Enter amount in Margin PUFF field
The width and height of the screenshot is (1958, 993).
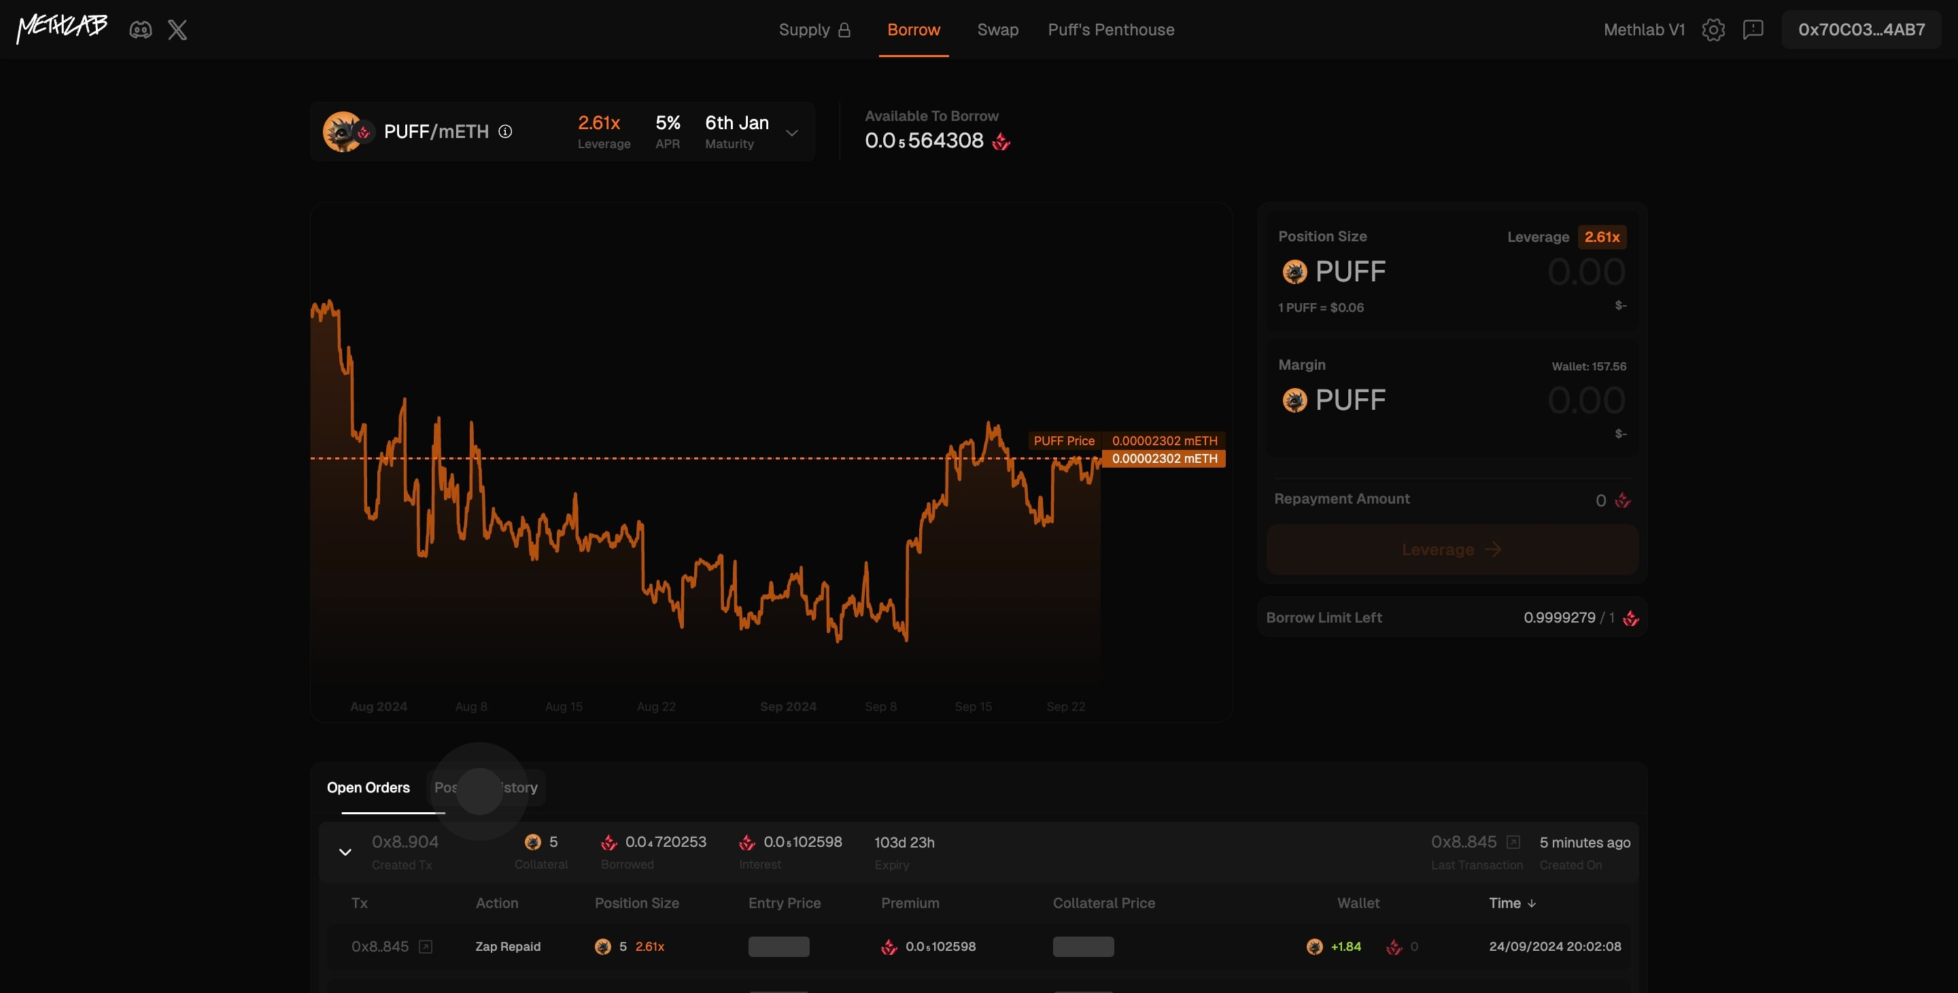click(1585, 400)
